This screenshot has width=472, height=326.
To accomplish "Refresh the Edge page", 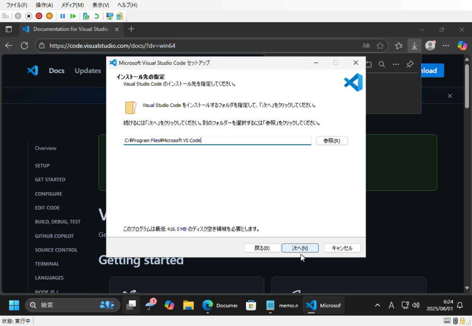I will [x=24, y=46].
